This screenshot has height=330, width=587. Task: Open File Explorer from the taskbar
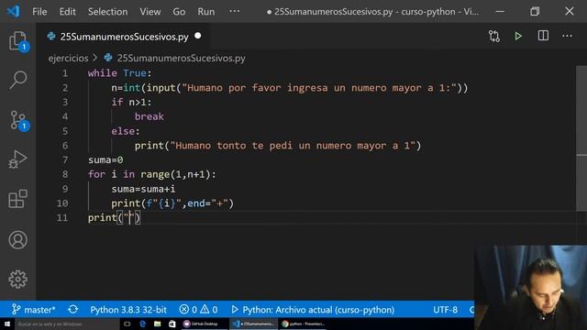pos(157,324)
